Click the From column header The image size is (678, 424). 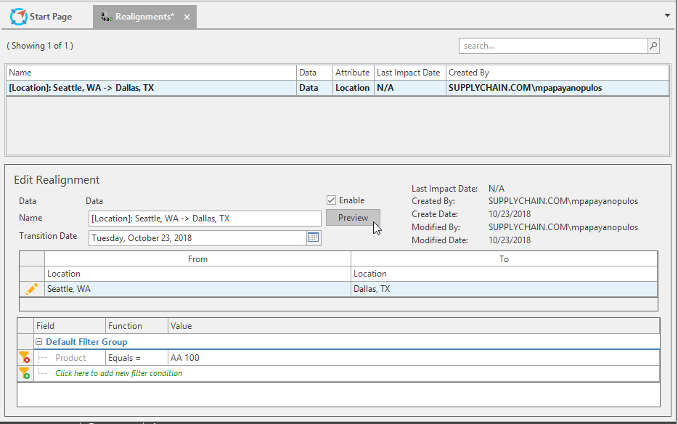click(x=197, y=258)
